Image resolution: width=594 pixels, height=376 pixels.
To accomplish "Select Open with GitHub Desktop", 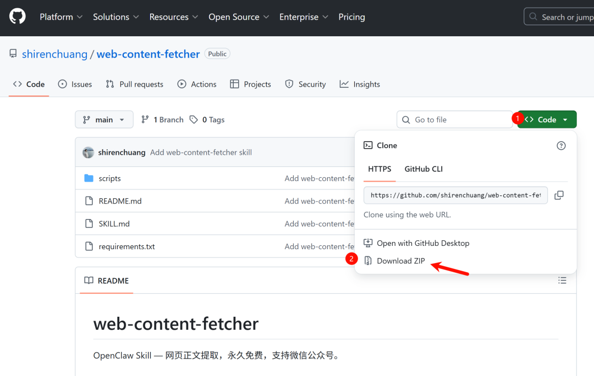I will pyautogui.click(x=422, y=243).
